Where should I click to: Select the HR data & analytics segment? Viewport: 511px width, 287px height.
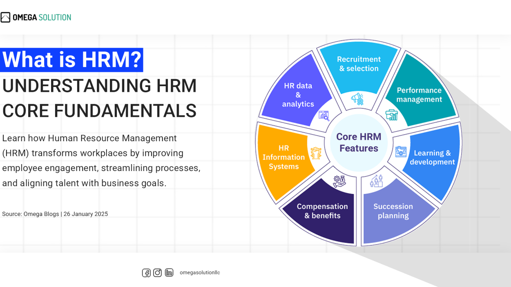point(298,95)
